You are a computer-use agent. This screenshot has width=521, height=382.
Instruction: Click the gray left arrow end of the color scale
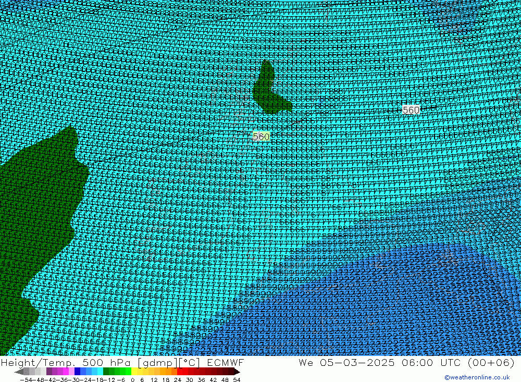pos(19,372)
